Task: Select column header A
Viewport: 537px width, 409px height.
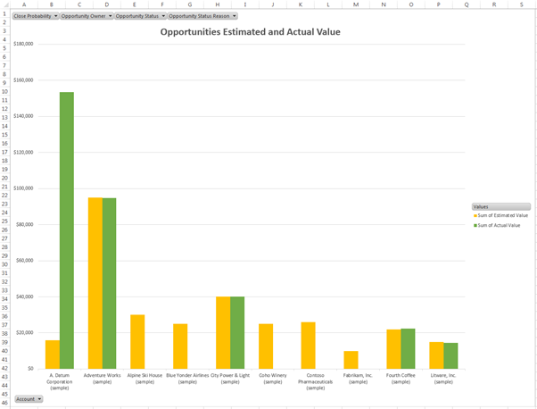Action: tap(24, 4)
